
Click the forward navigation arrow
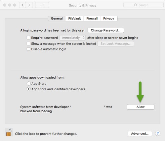[x=29, y=5]
